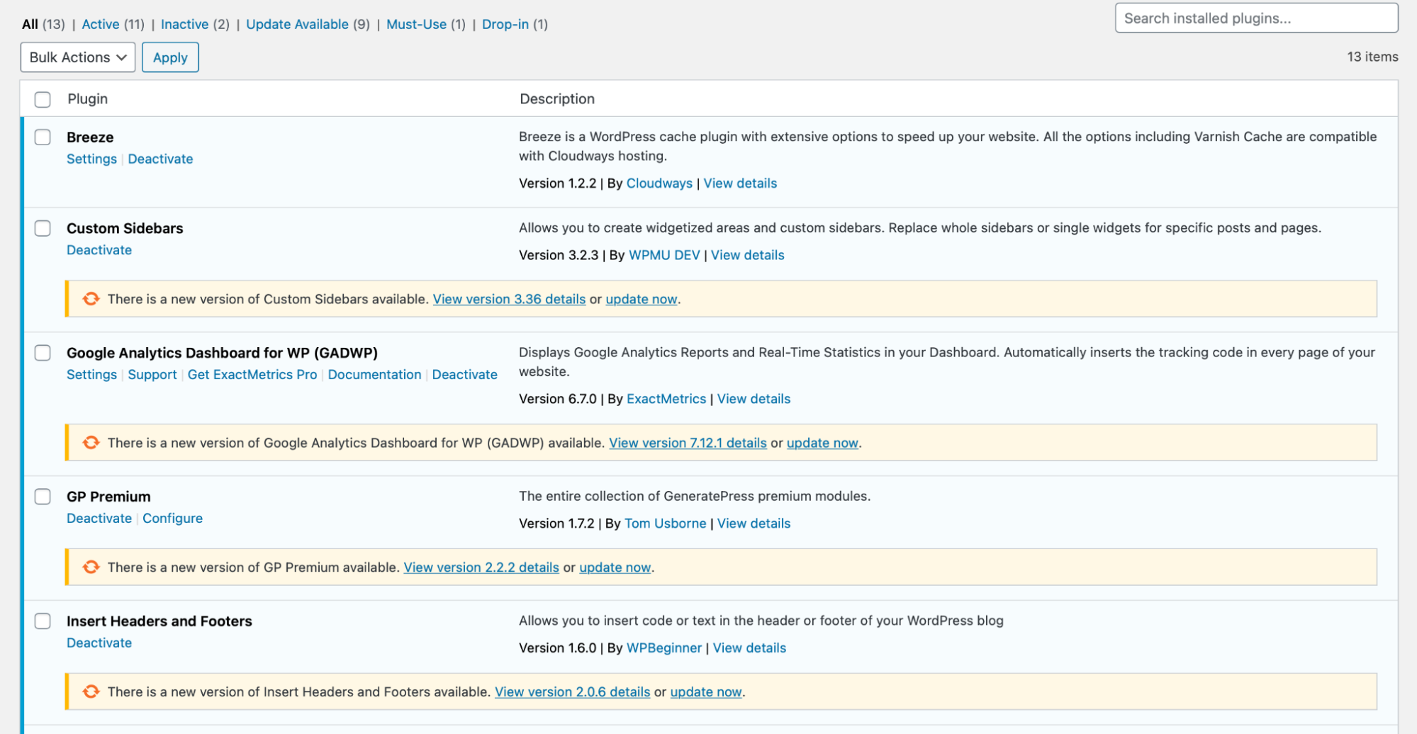Screen dimensions: 1417x734
Task: Click the Search installed plugins field
Action: [x=1255, y=18]
